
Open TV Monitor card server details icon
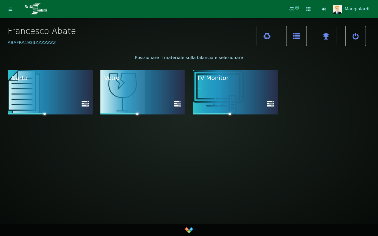tap(270, 104)
